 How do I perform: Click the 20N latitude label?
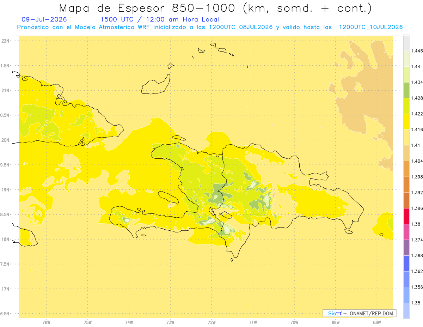pos(5,140)
